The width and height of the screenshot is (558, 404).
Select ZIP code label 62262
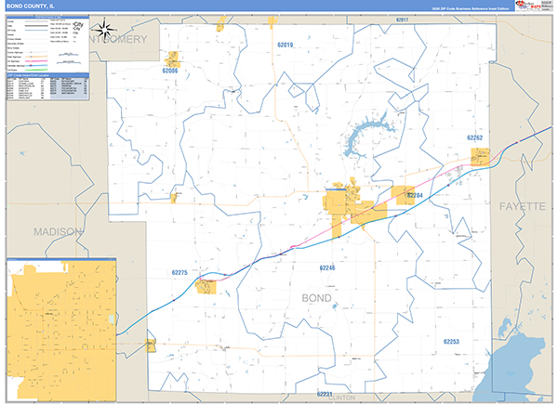coord(474,137)
